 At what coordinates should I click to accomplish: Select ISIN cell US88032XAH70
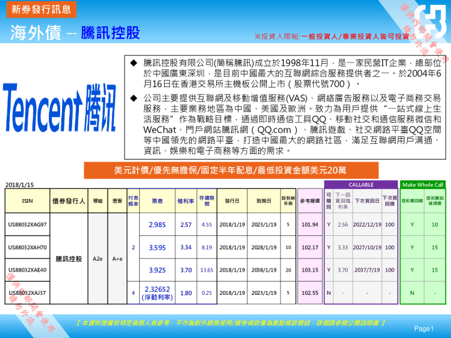(28, 247)
